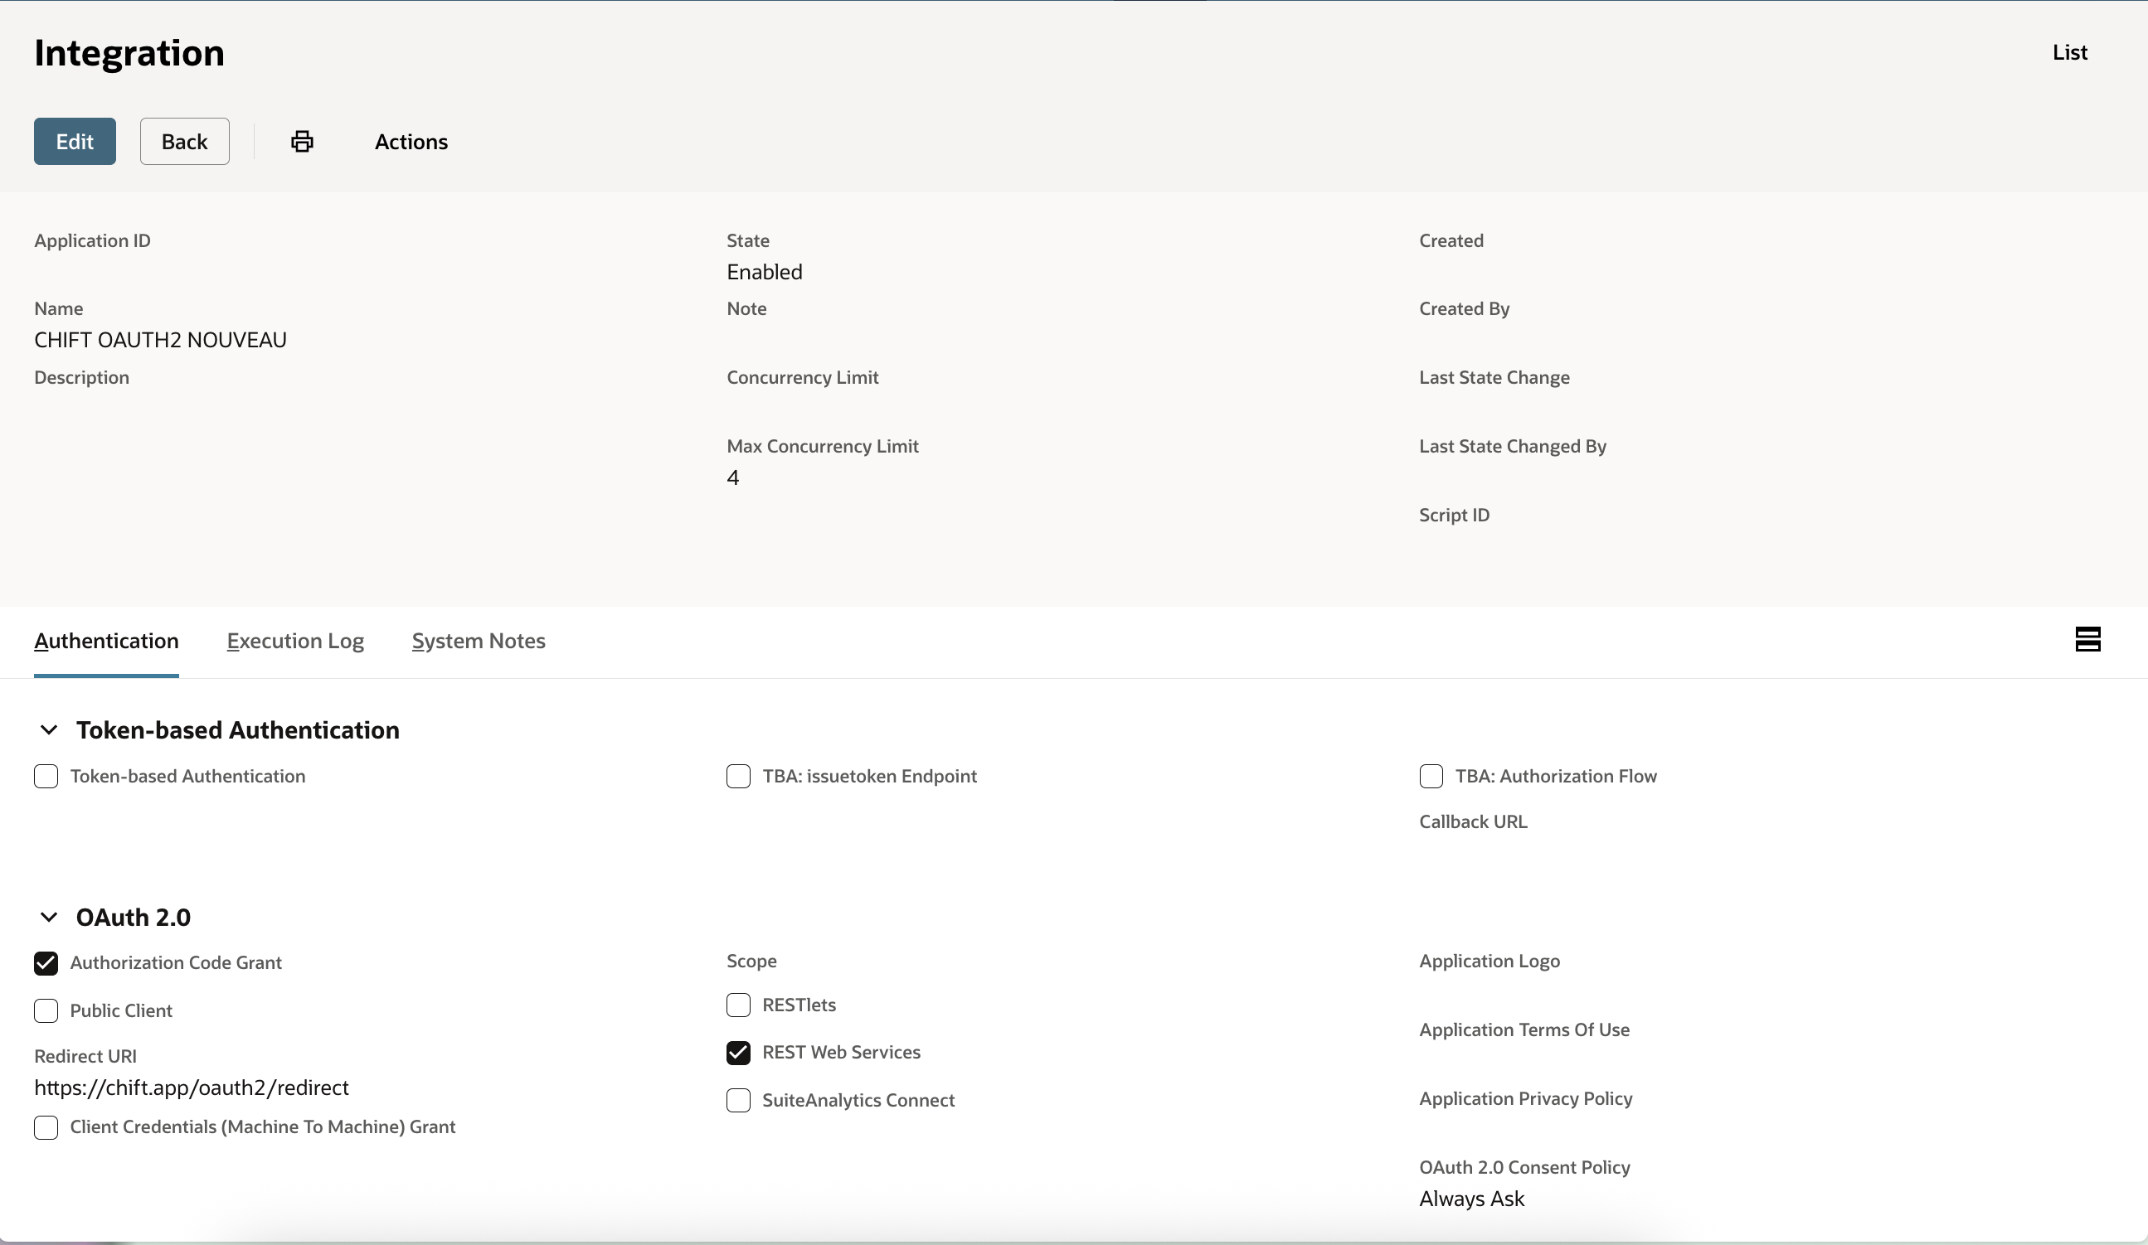Open the System Notes tab
Screen dimensions: 2148x1245
click(x=479, y=641)
